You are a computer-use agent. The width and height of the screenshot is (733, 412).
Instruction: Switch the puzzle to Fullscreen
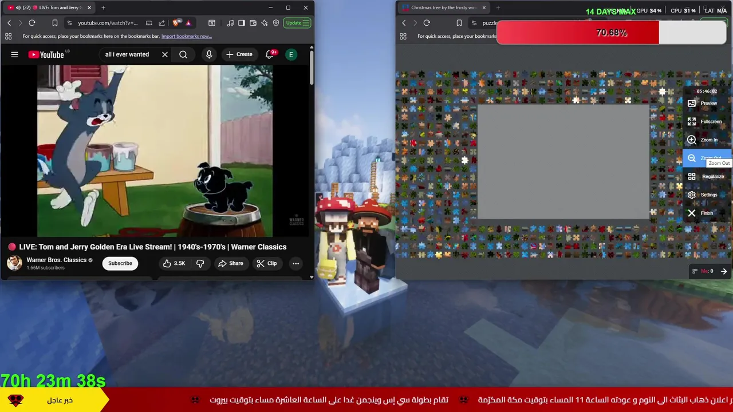(x=707, y=122)
